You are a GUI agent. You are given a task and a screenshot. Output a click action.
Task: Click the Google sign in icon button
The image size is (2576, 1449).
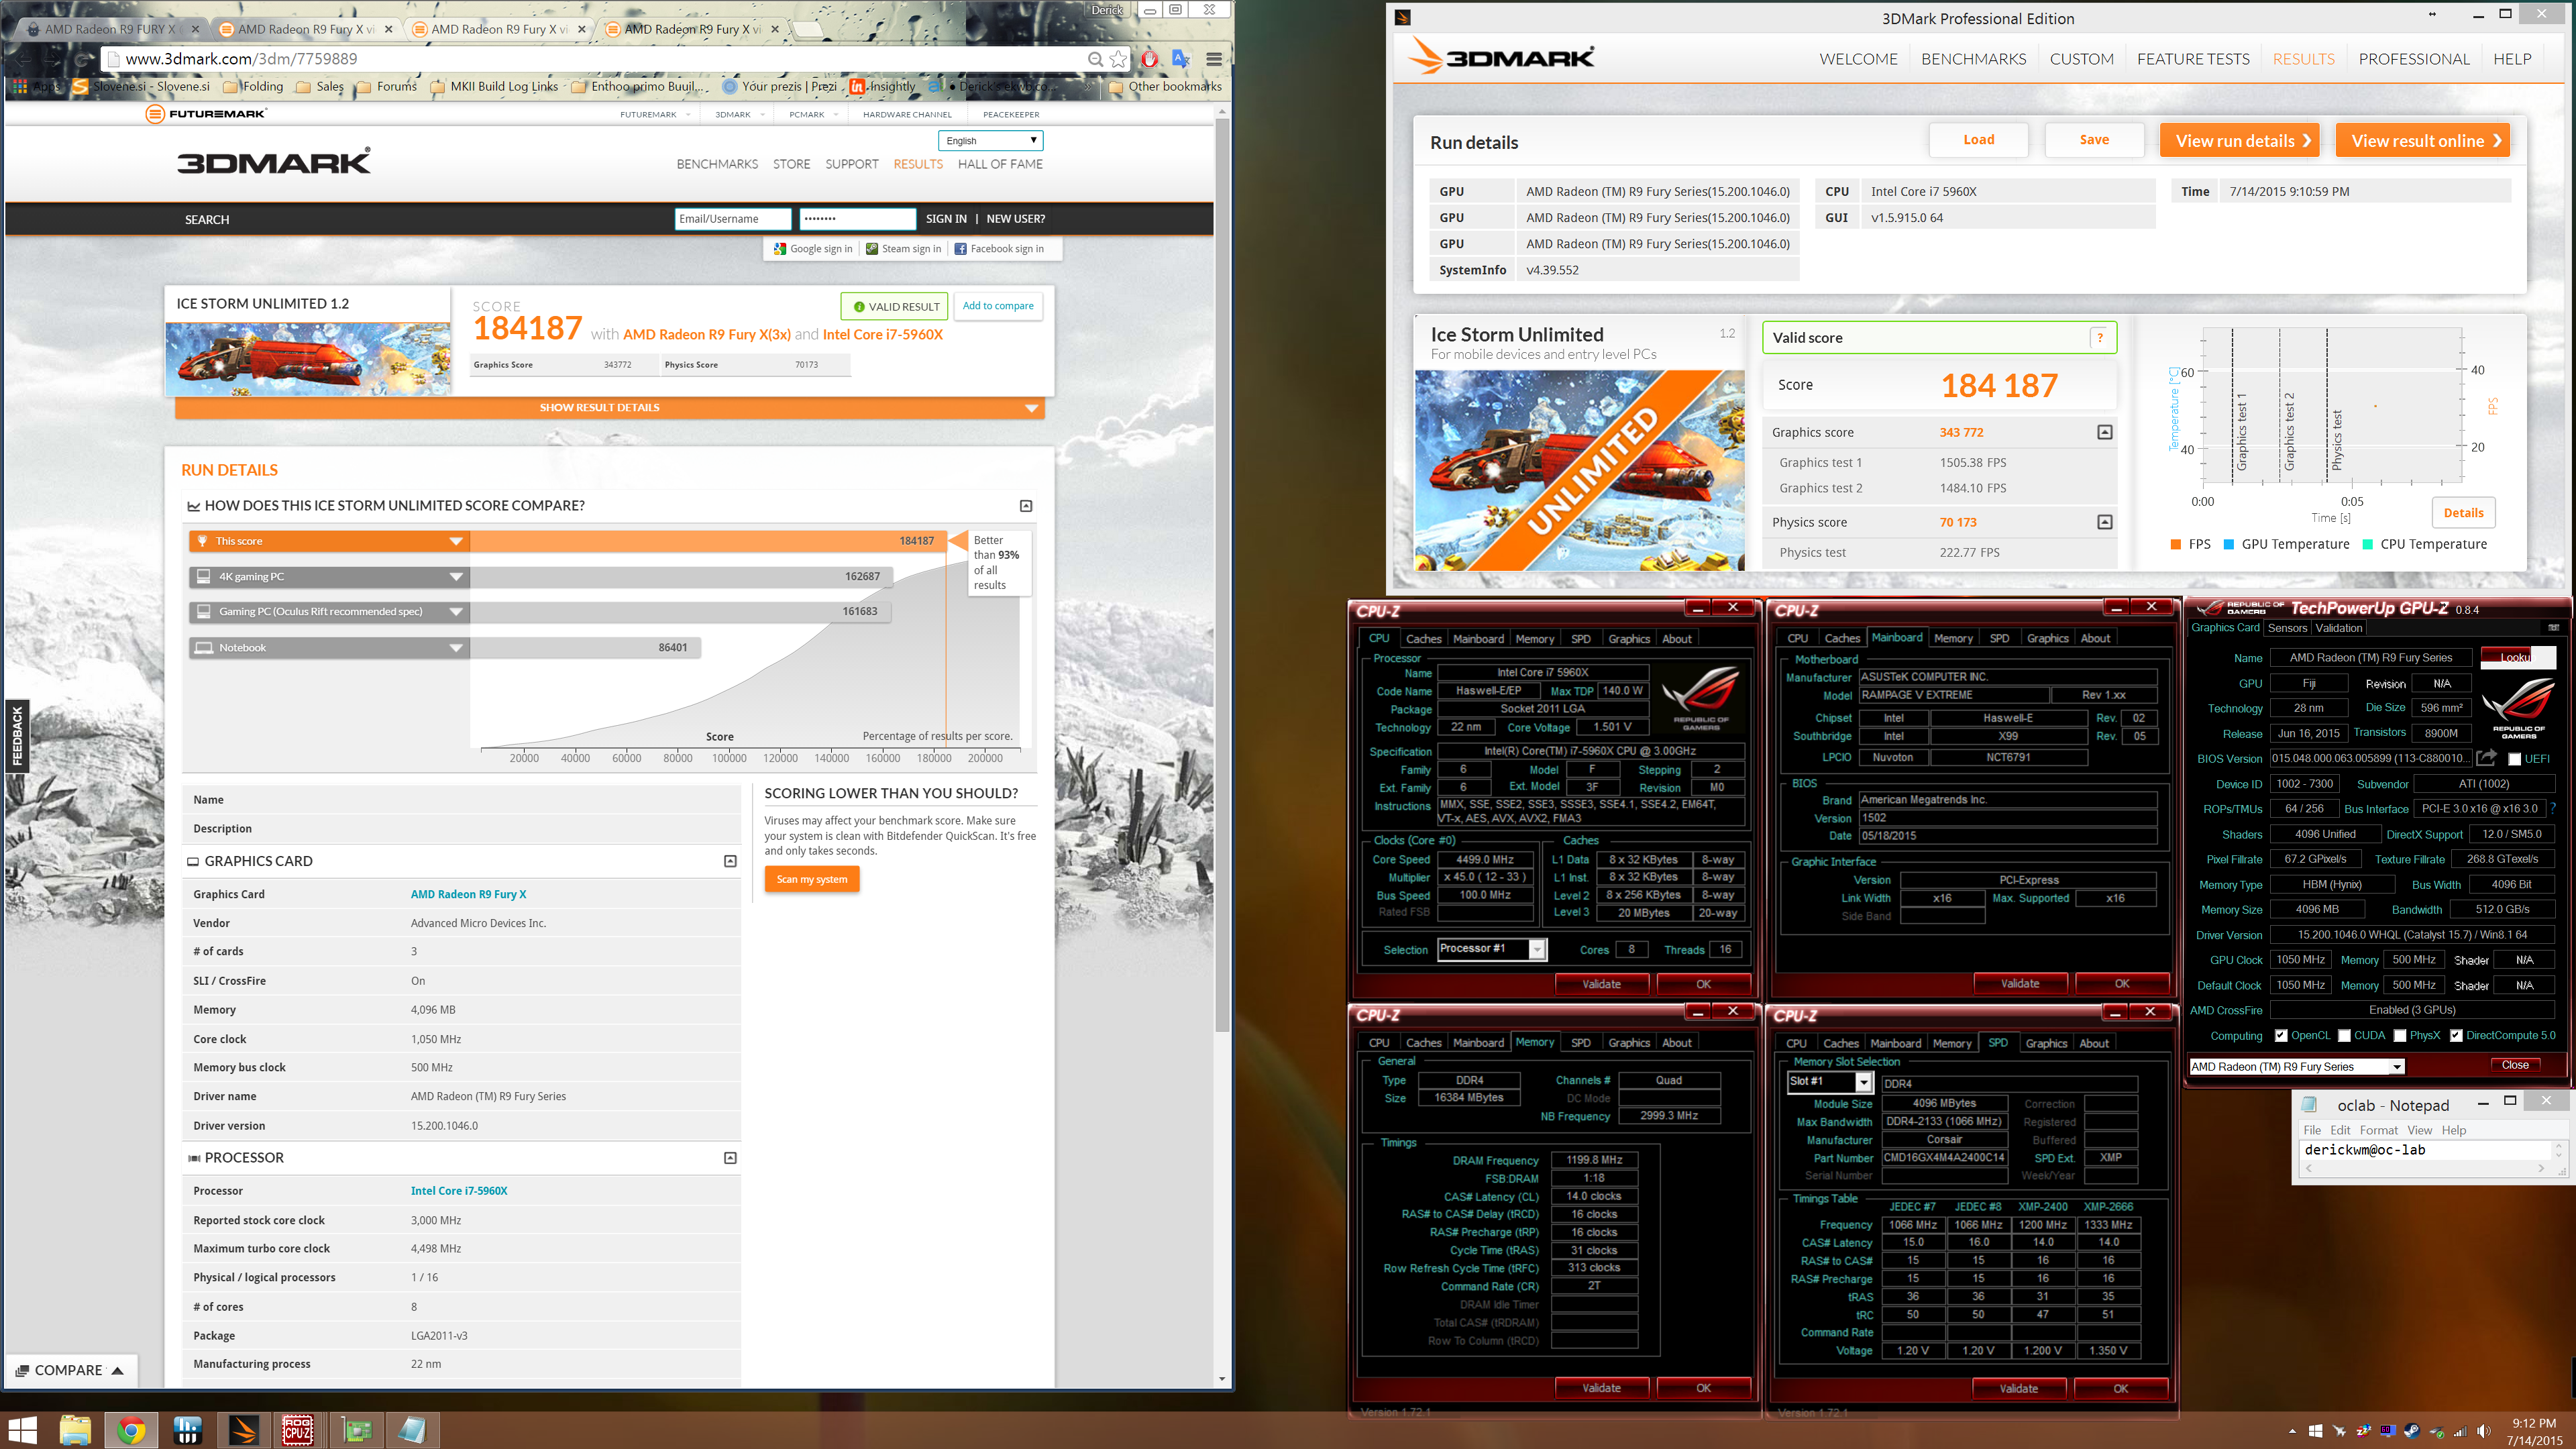pos(813,249)
